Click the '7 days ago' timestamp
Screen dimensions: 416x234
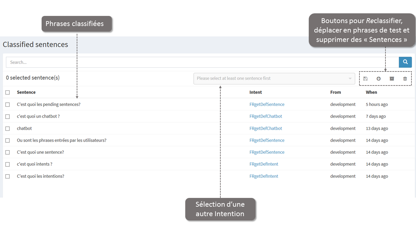tap(376, 116)
